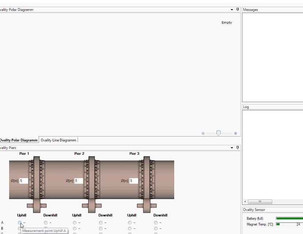This screenshot has width=303, height=234.
Task: Click the Pier 3 tyre graphic
Action: point(147,184)
